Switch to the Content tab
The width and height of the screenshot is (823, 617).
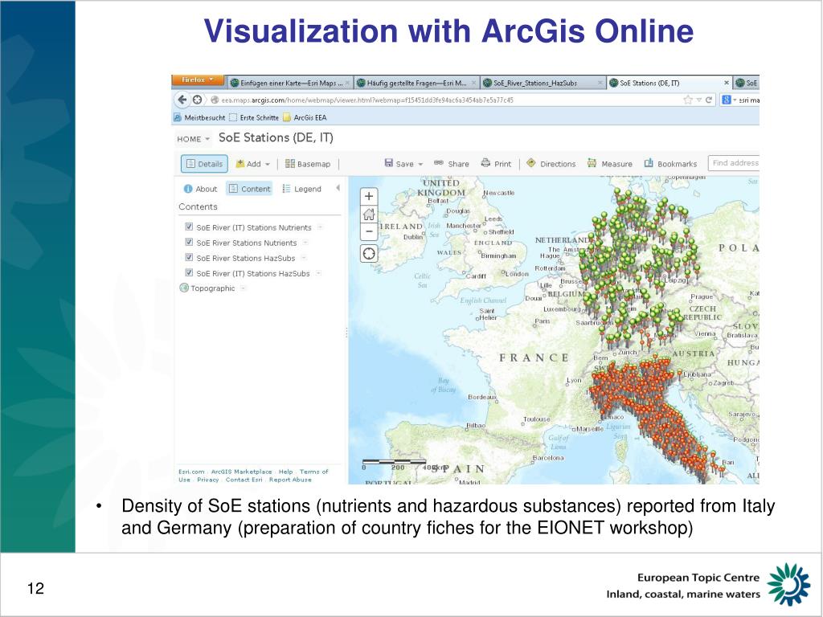[249, 189]
